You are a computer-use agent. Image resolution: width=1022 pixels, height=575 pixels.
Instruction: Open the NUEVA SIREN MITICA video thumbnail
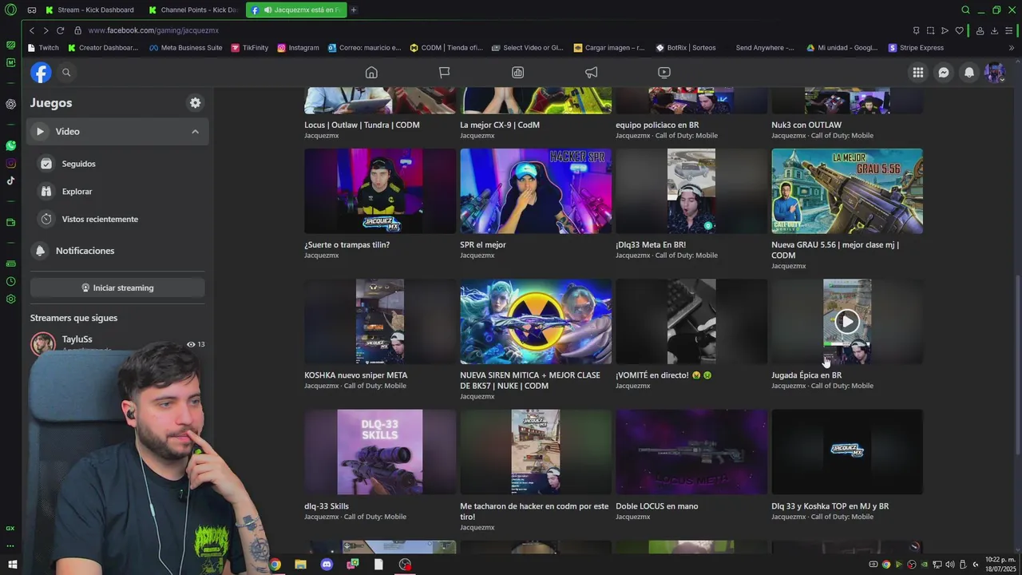point(536,322)
